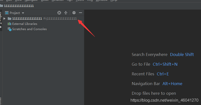Click the Alt+Home shortcut text

(172, 84)
